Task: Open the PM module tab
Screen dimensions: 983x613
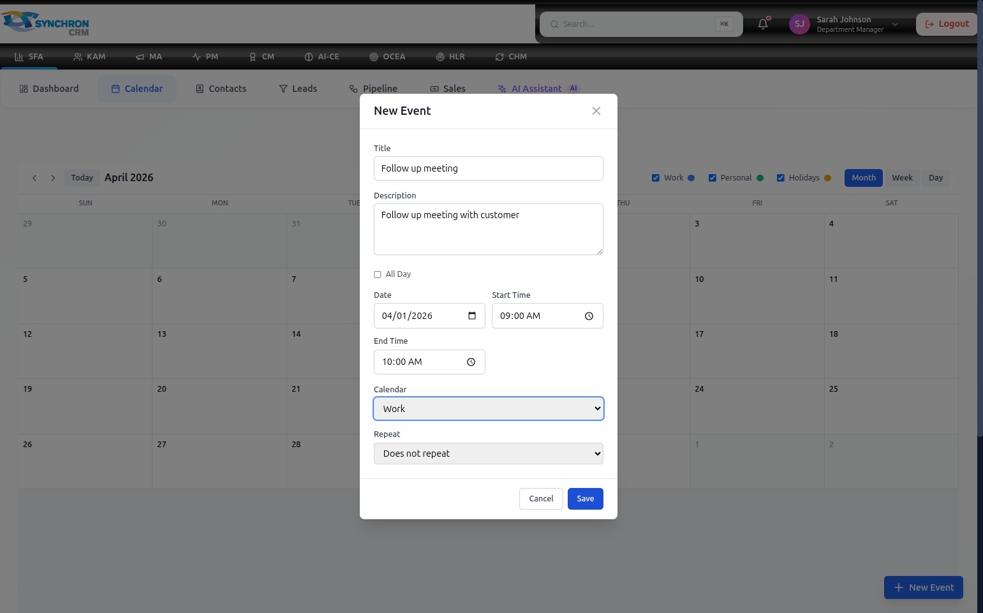Action: [205, 57]
